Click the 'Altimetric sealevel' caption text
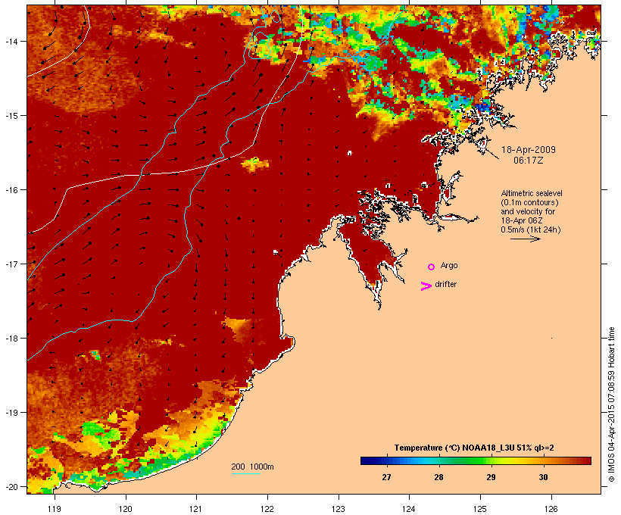This screenshot has width=621, height=515. click(532, 193)
